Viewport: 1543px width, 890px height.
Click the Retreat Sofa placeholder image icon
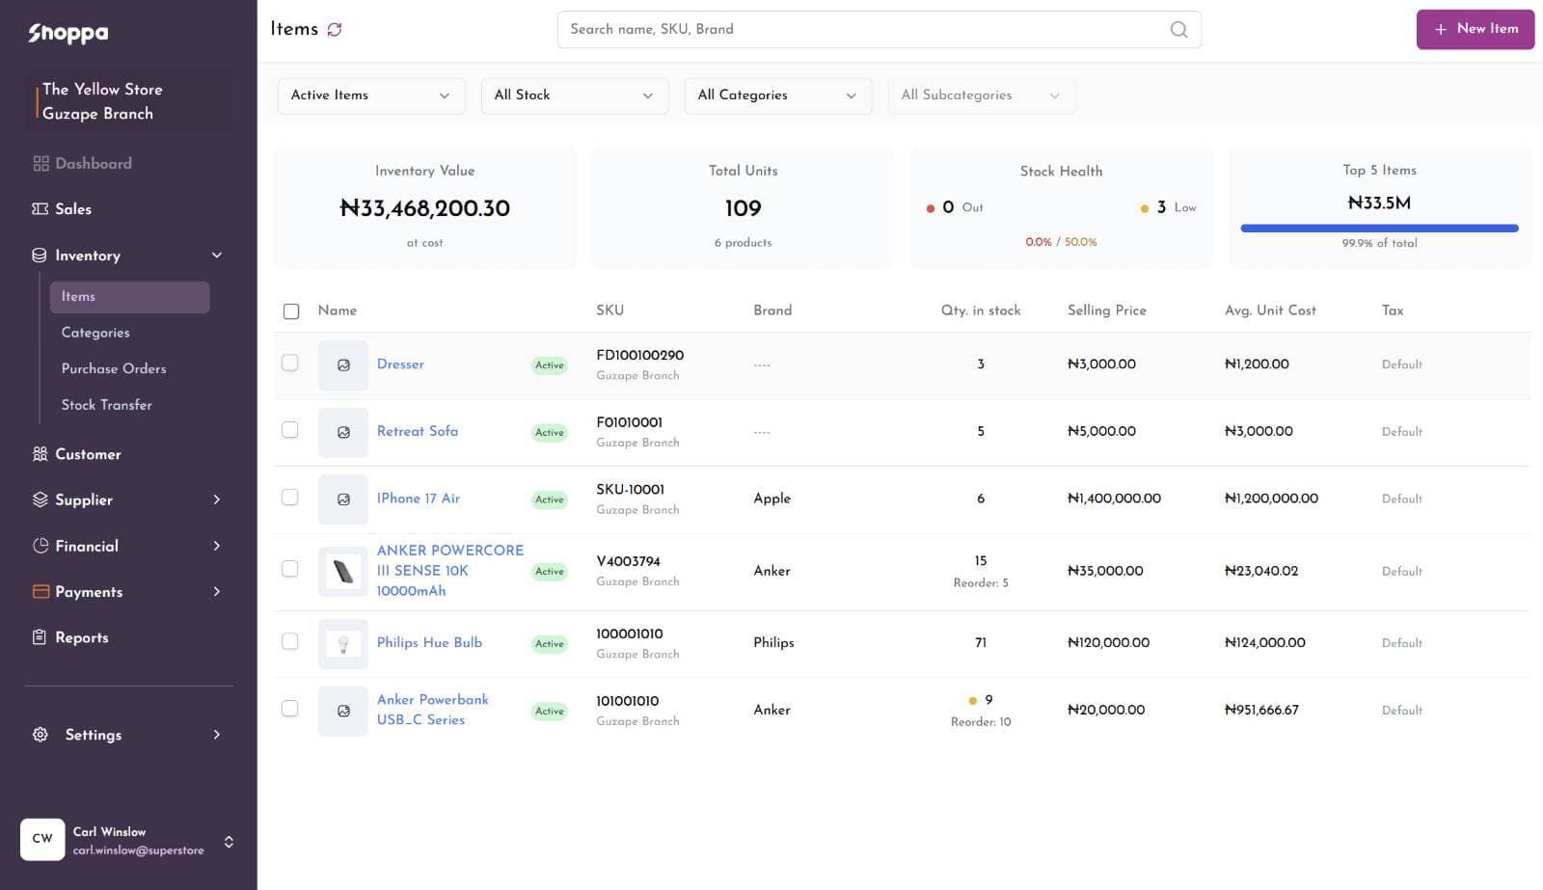click(343, 433)
